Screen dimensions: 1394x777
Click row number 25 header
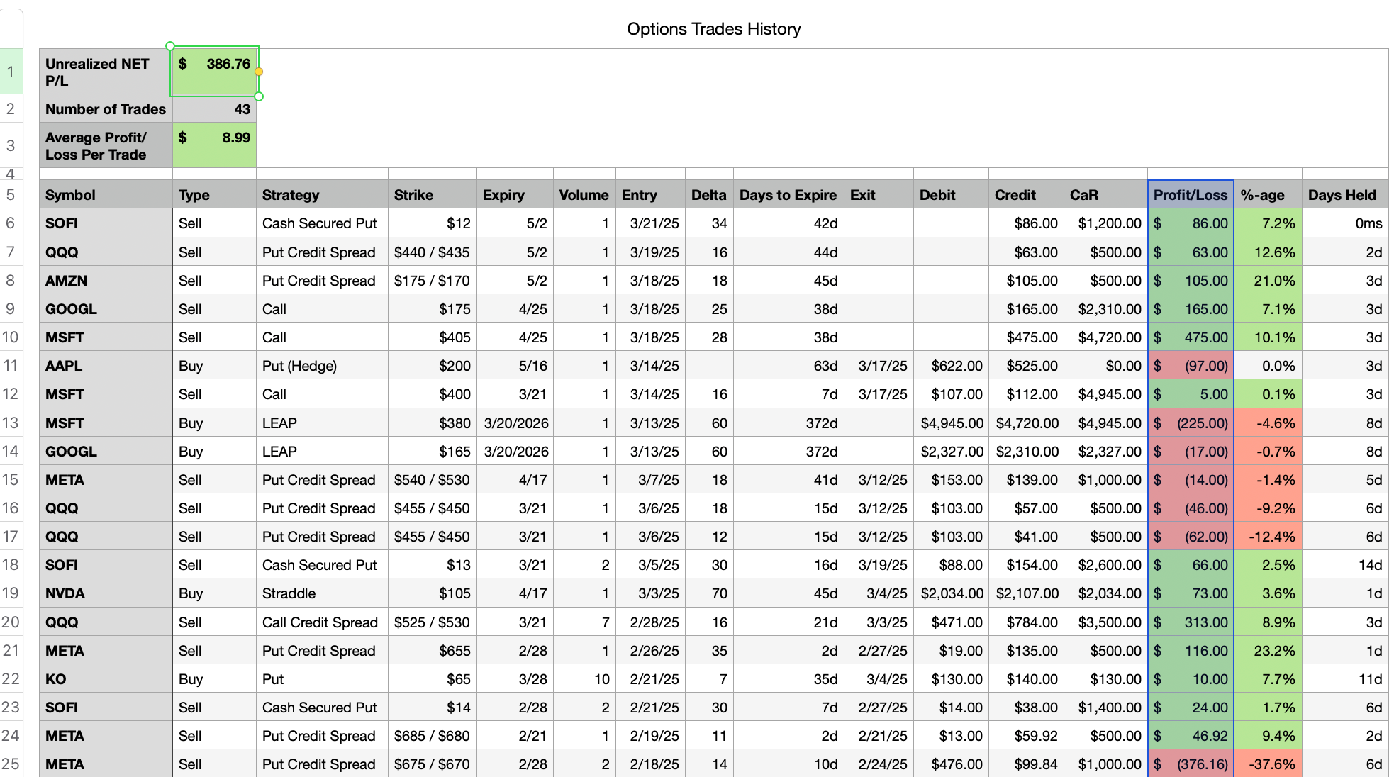11,764
